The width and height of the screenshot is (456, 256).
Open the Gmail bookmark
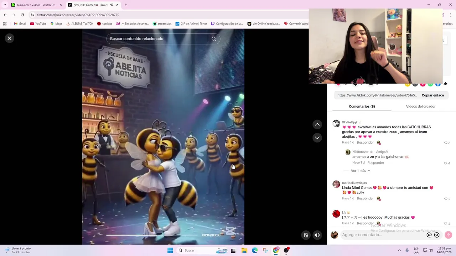click(x=20, y=24)
